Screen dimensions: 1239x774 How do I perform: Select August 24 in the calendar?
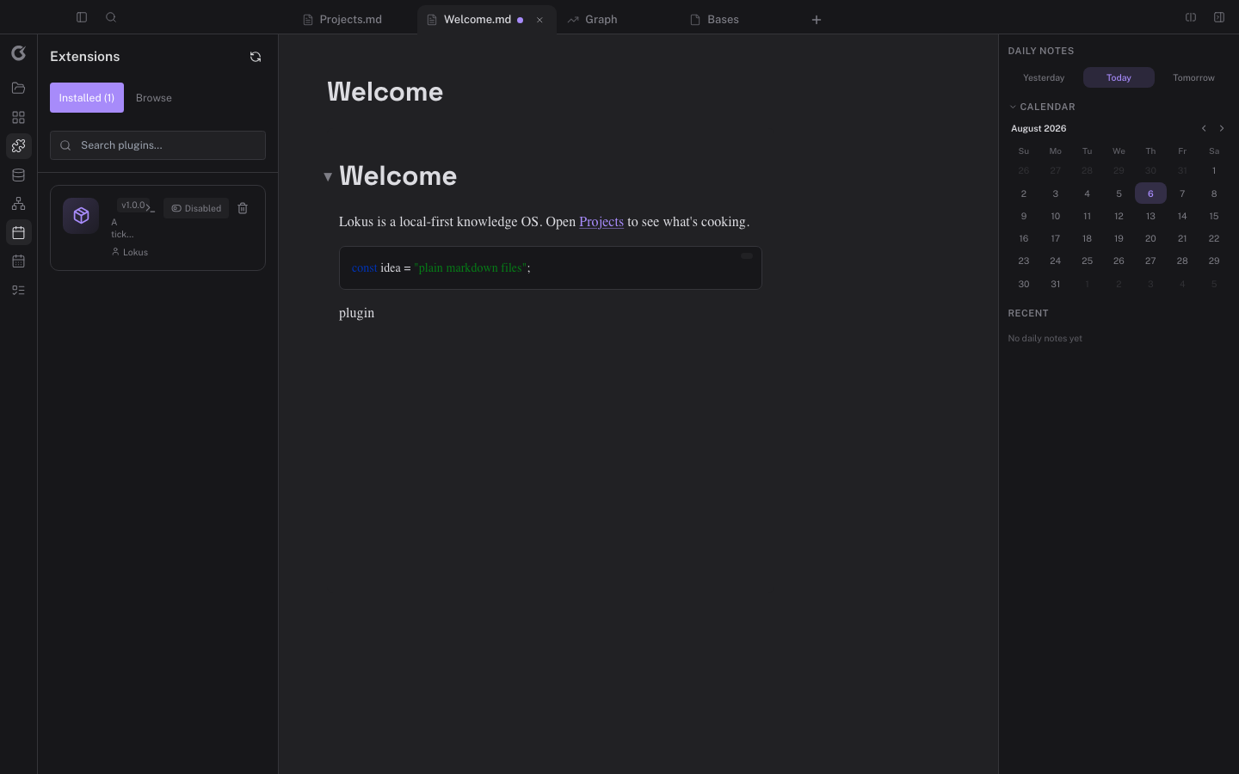[1056, 261]
